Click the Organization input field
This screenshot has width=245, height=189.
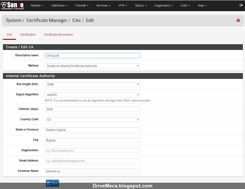pos(92,151)
